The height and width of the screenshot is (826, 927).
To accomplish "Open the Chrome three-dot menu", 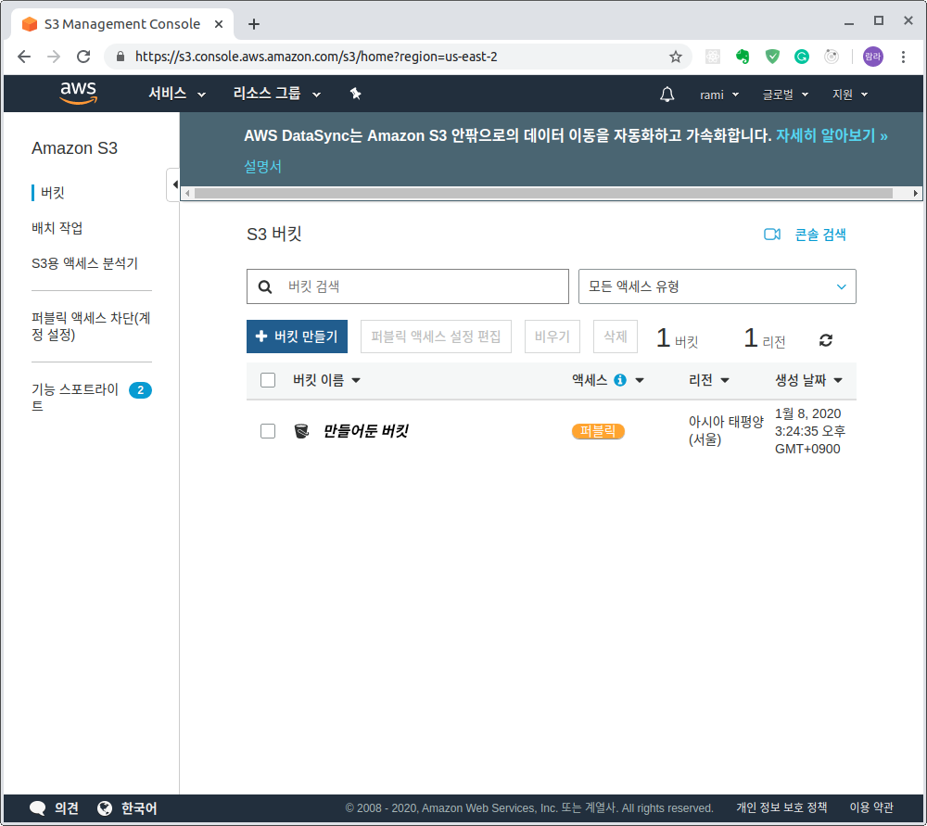I will click(903, 57).
